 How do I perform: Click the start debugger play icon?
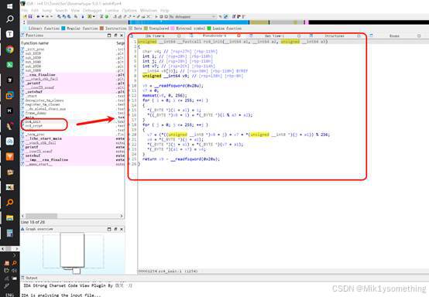pyautogui.click(x=156, y=17)
